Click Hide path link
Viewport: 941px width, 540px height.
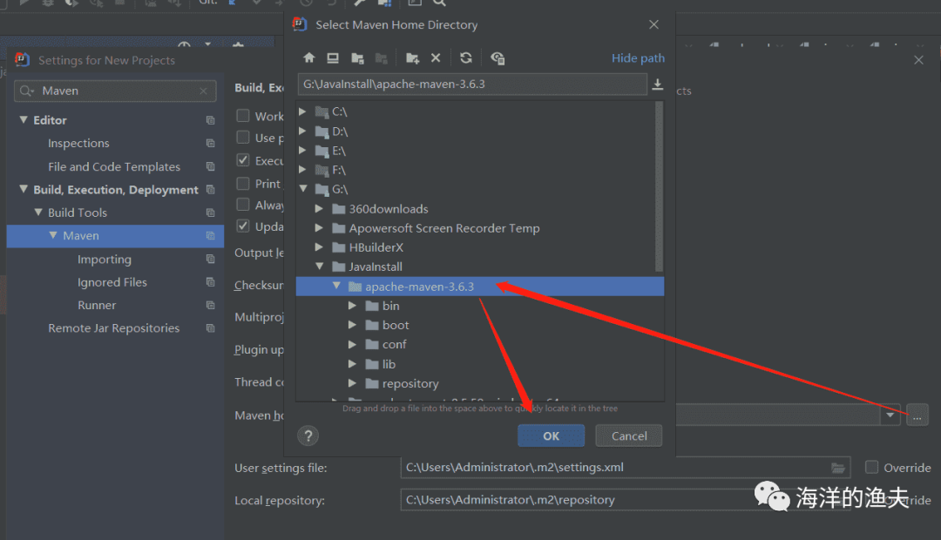coord(638,57)
